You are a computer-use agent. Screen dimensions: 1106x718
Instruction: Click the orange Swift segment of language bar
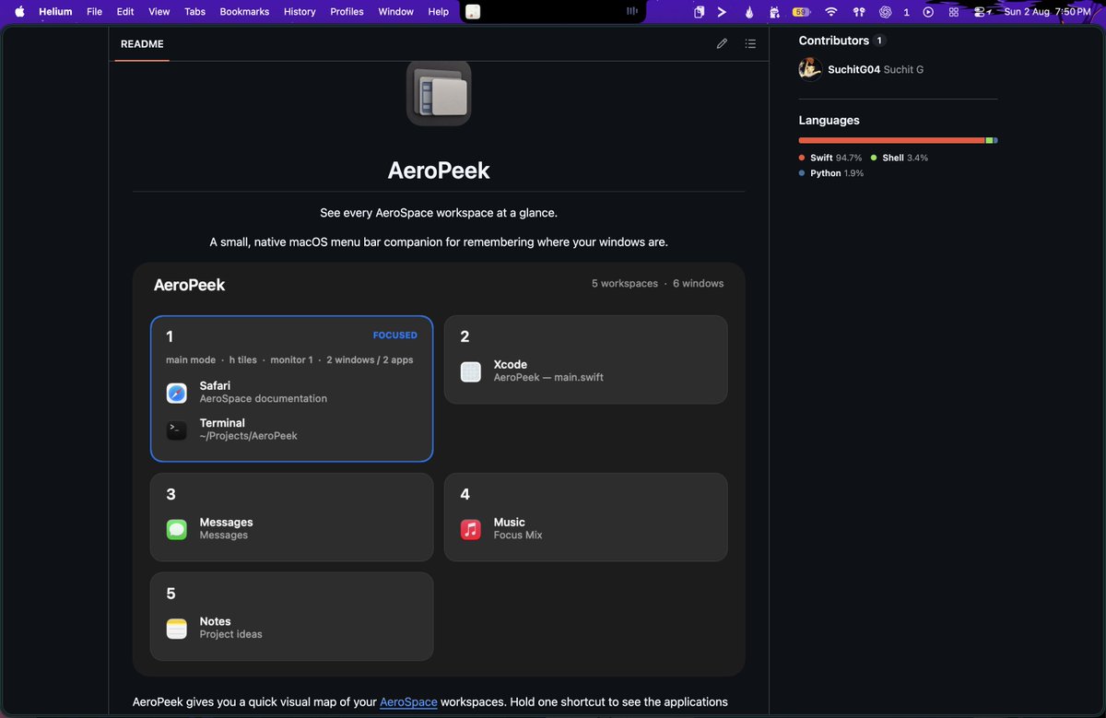[x=891, y=140]
